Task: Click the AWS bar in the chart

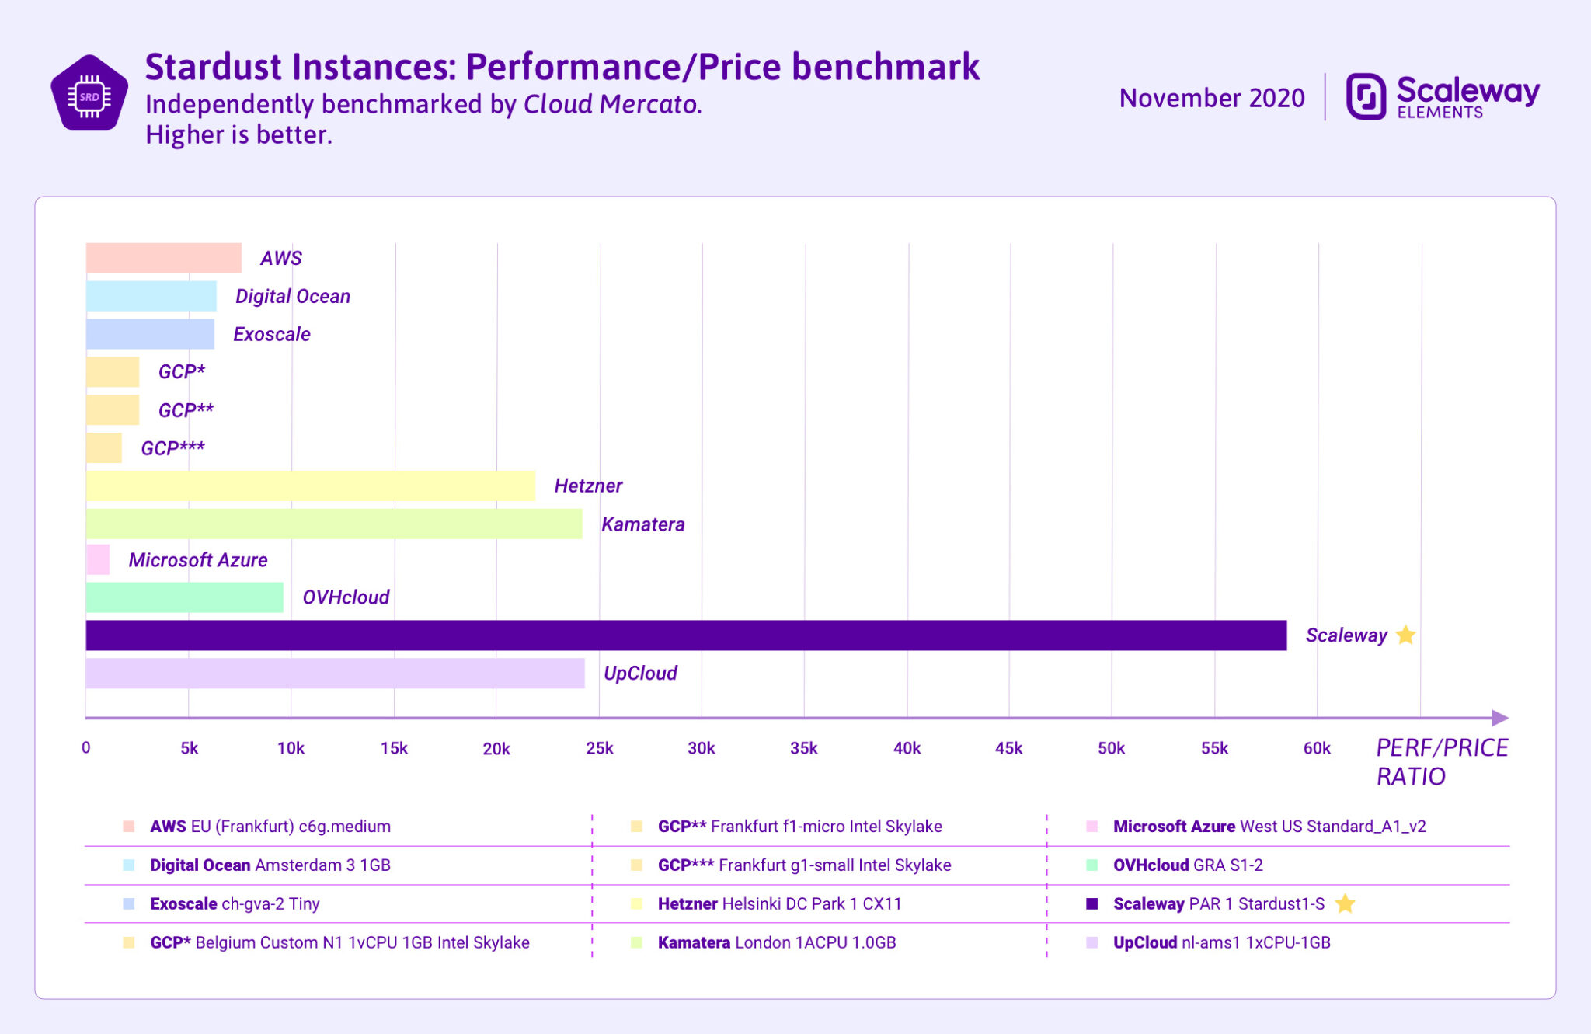Action: pyautogui.click(x=163, y=258)
